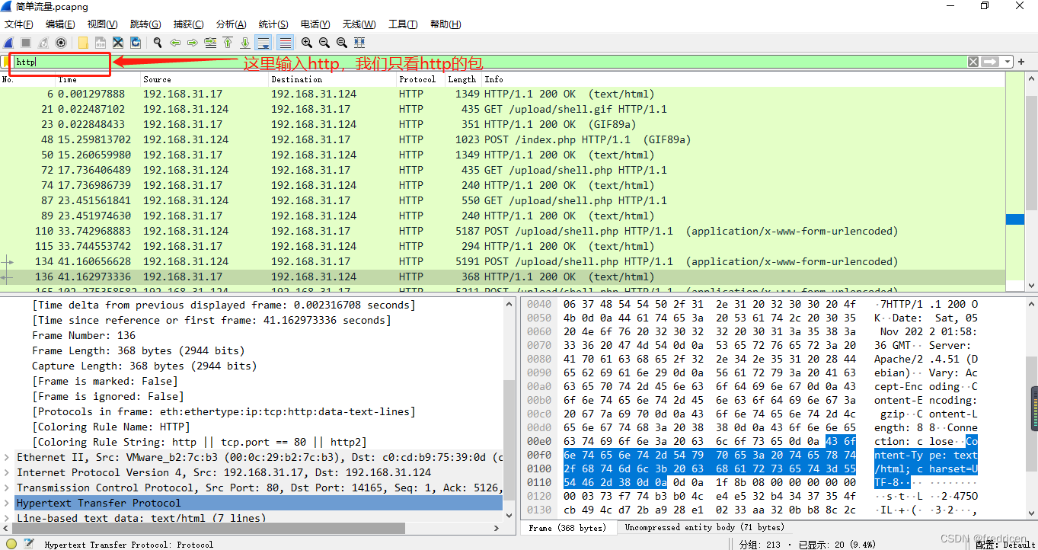Find a packet with the magnifier icon
Screen dimensions: 1038x550
point(158,43)
